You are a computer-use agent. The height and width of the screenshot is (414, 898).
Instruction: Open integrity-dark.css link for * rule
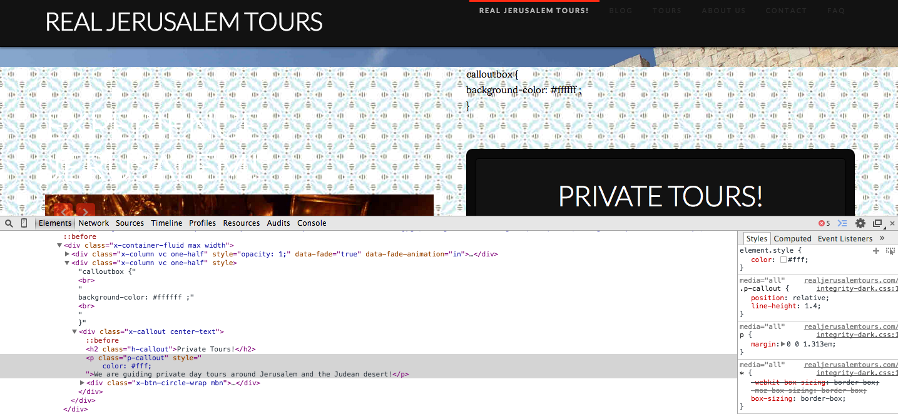pos(857,373)
